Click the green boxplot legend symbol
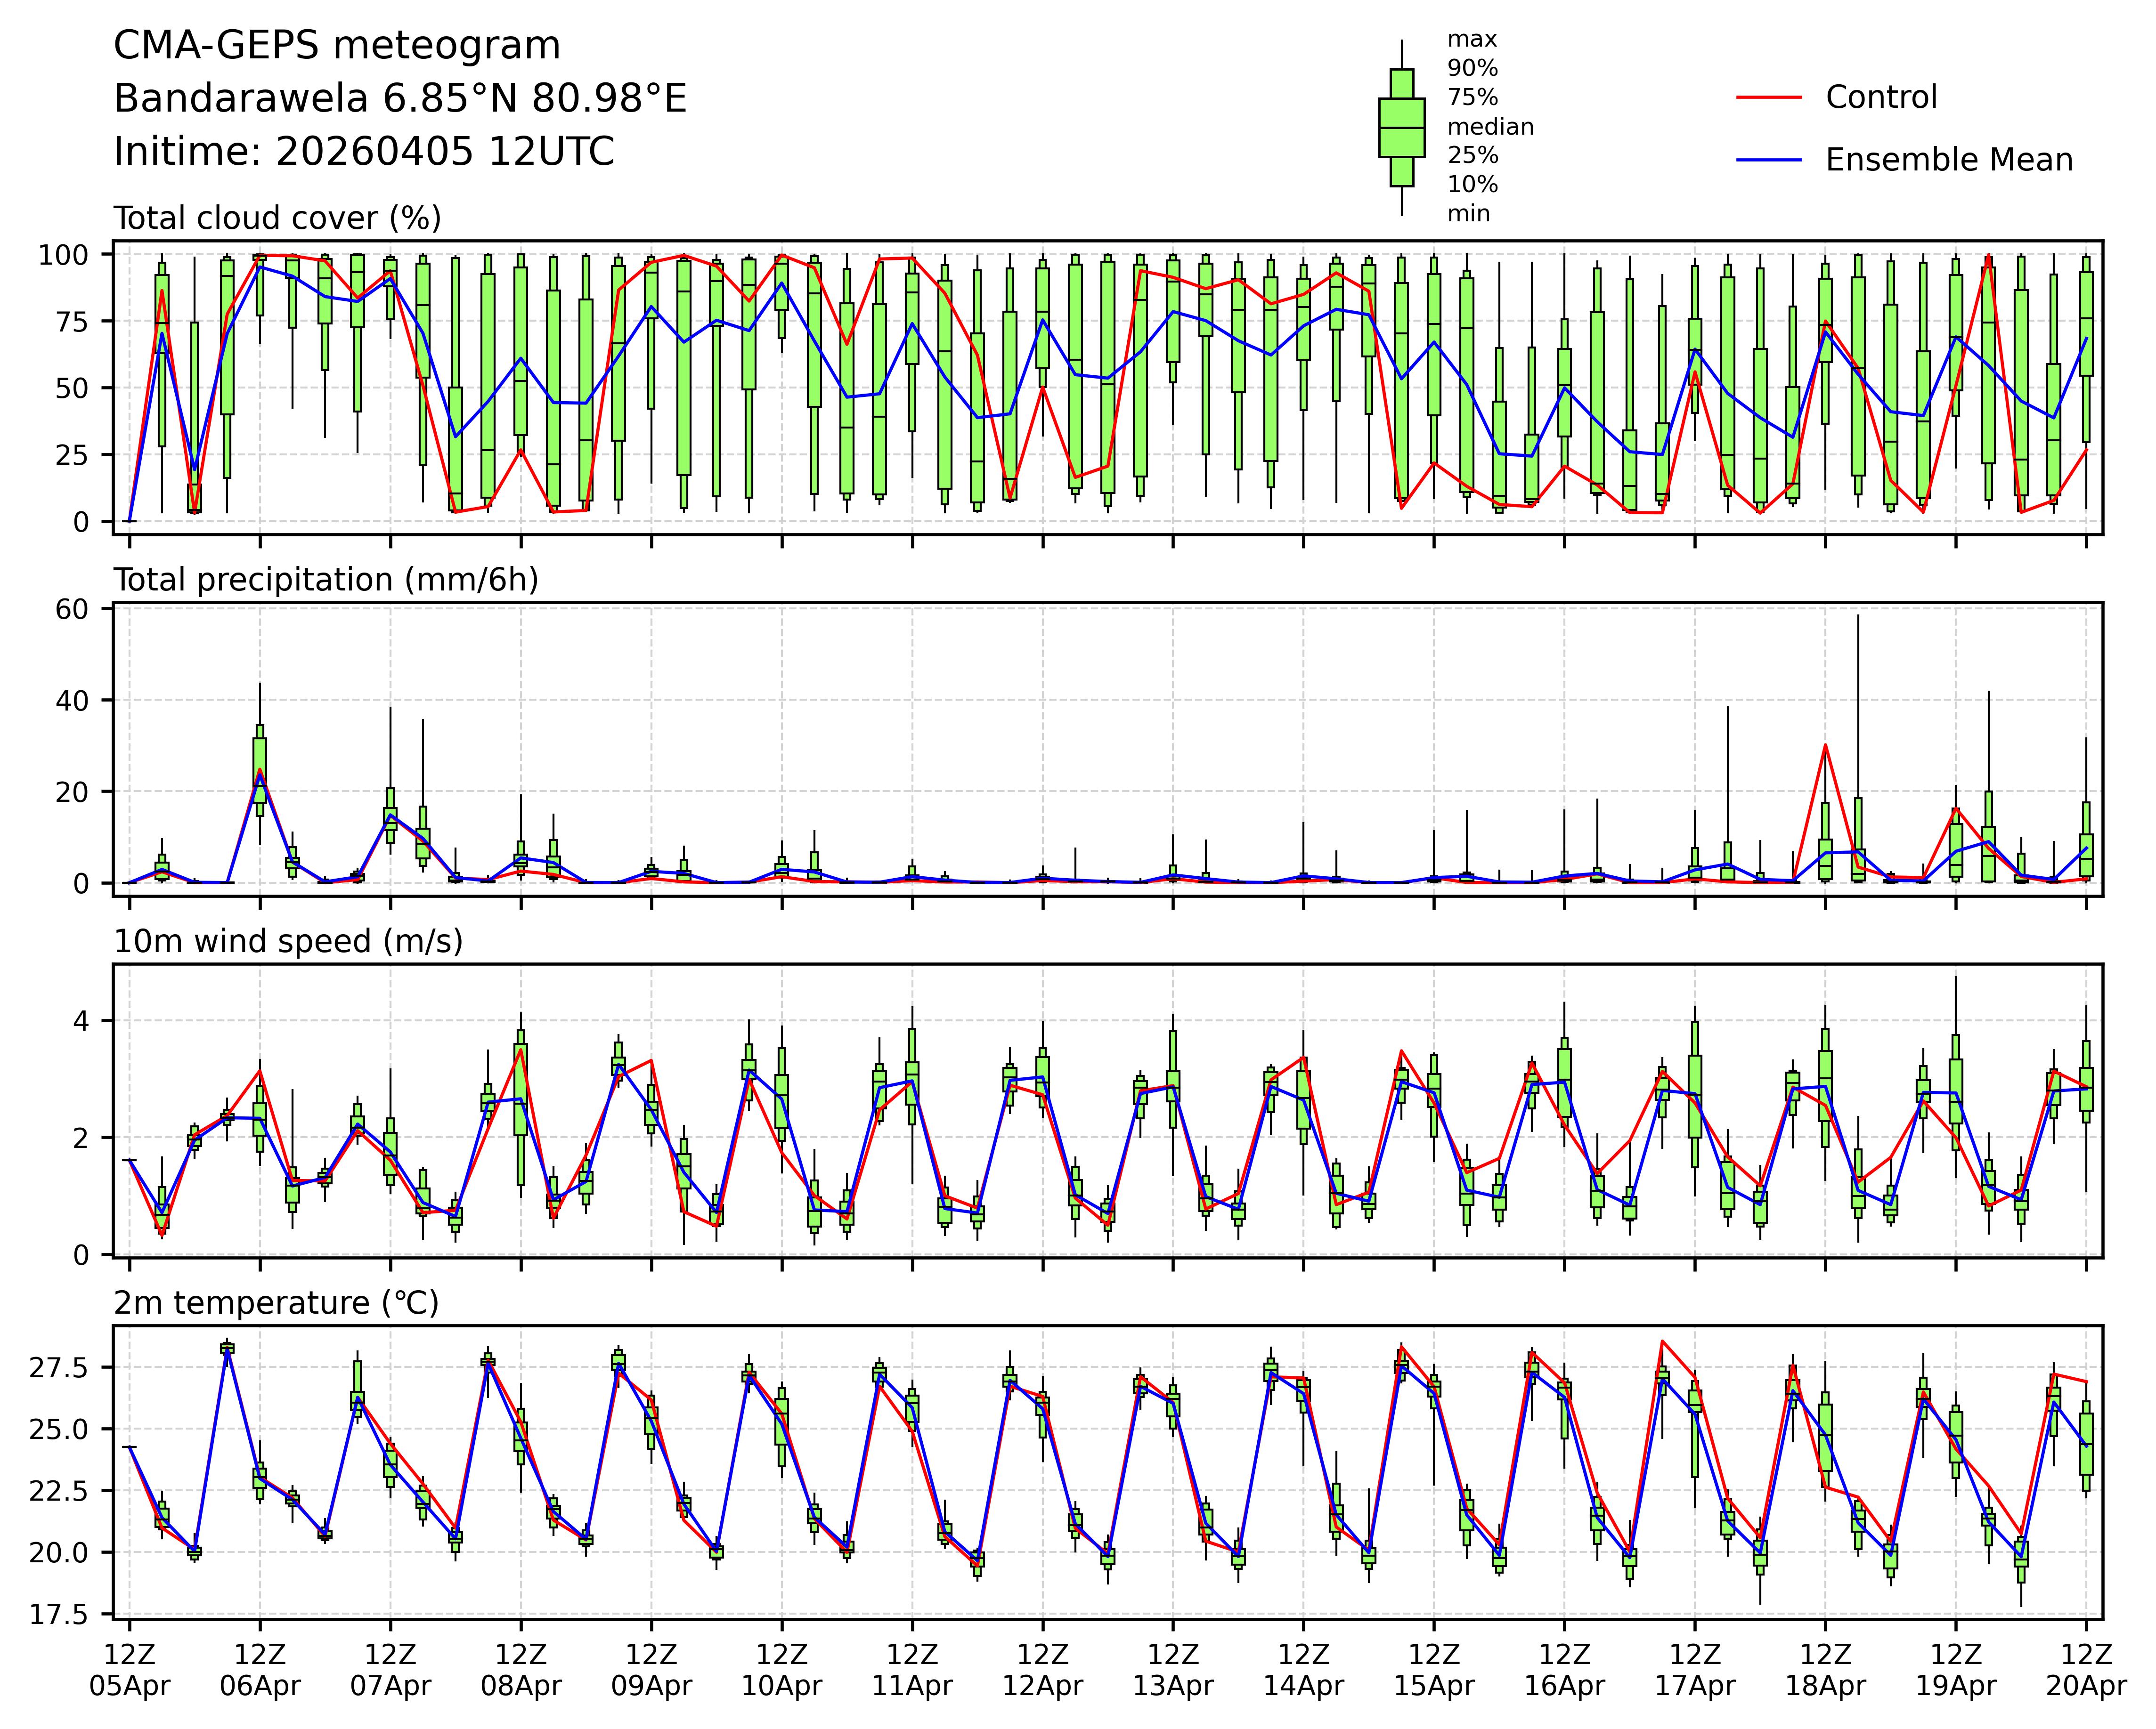 (1401, 128)
